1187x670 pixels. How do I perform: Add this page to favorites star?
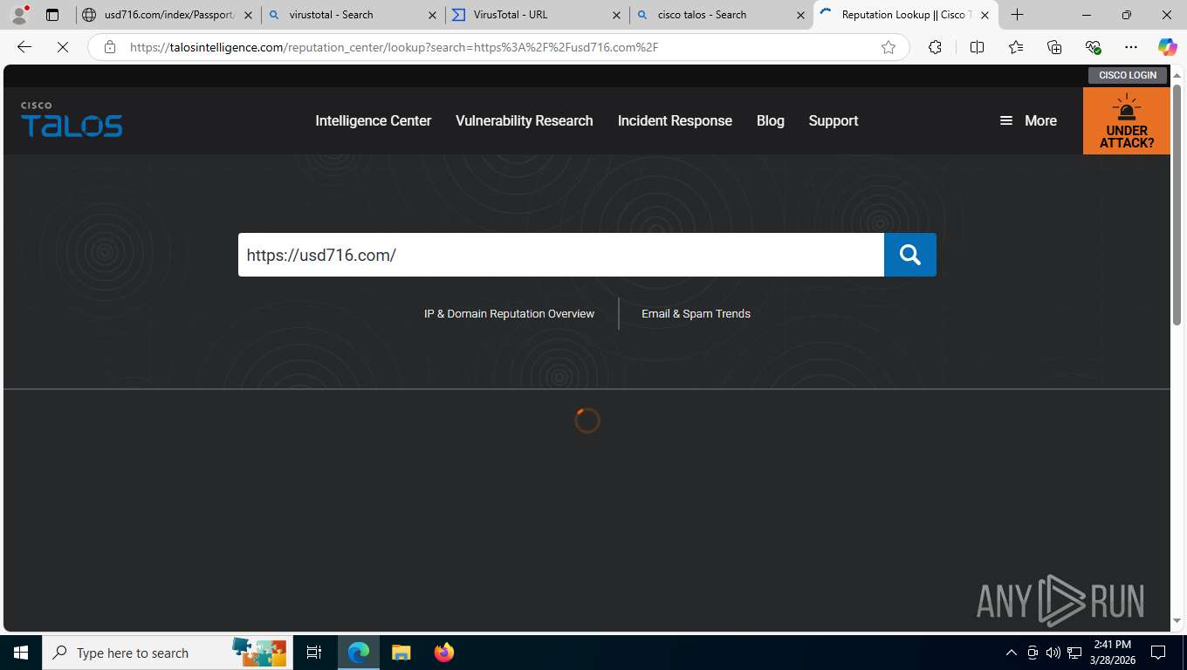point(889,47)
